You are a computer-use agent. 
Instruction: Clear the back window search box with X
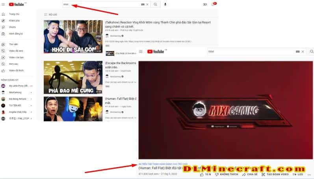tap(147, 4)
